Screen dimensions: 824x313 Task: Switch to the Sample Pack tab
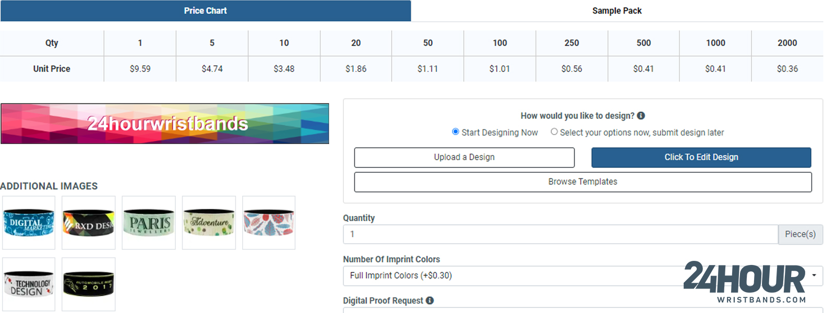pos(617,11)
